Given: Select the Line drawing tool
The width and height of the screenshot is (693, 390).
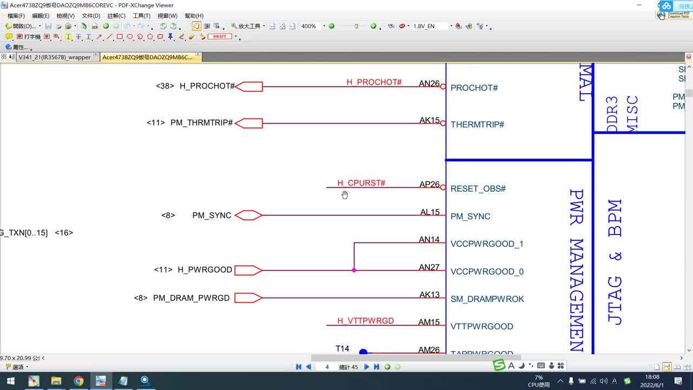Looking at the screenshot, I should [x=110, y=37].
